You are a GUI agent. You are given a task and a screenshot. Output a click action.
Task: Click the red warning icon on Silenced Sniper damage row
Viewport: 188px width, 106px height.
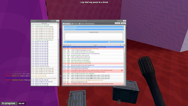[x=122, y=70]
